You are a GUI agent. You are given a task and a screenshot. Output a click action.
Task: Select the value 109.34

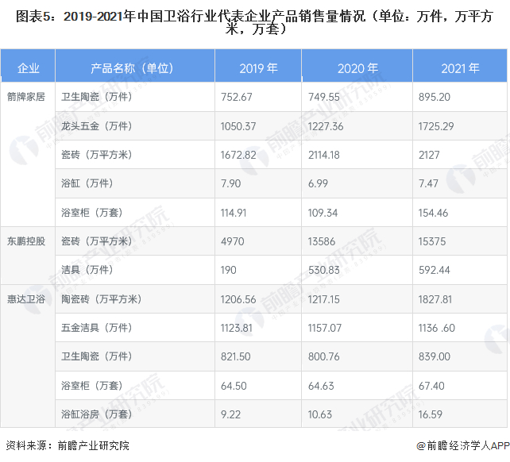323,213
